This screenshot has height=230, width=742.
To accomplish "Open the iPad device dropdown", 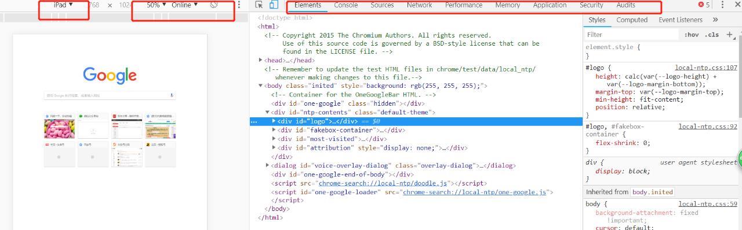I will 63,5.
